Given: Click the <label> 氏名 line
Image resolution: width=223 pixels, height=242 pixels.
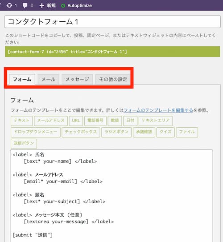Looking at the screenshot, I should (28, 155).
